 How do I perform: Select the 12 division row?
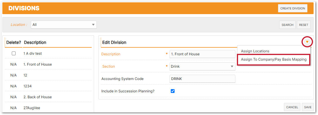pos(48,75)
